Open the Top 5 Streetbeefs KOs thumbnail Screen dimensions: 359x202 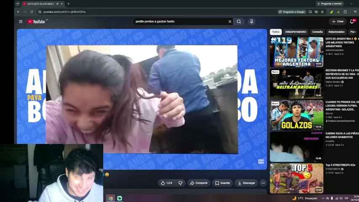point(296,178)
